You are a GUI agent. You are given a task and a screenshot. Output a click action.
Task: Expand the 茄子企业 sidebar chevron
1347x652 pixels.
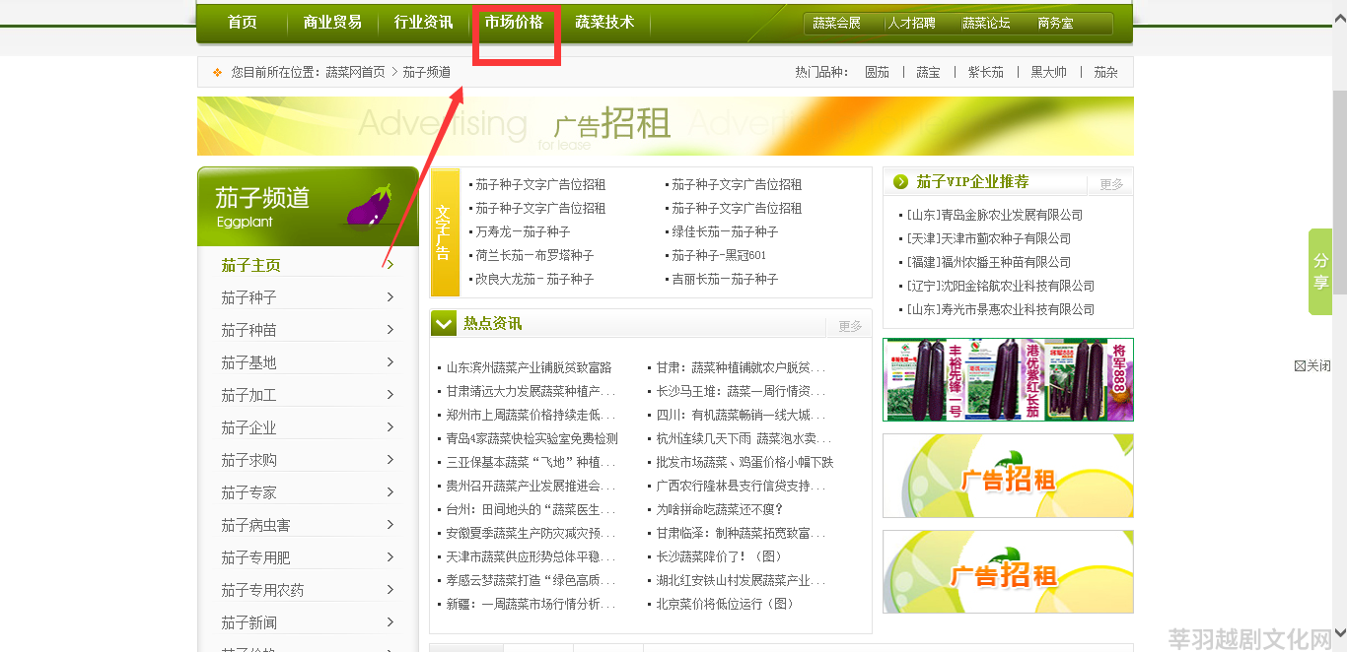click(390, 427)
